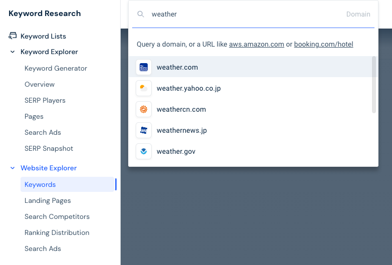The width and height of the screenshot is (392, 265).
Task: Go to SERP Players page
Action: click(45, 100)
